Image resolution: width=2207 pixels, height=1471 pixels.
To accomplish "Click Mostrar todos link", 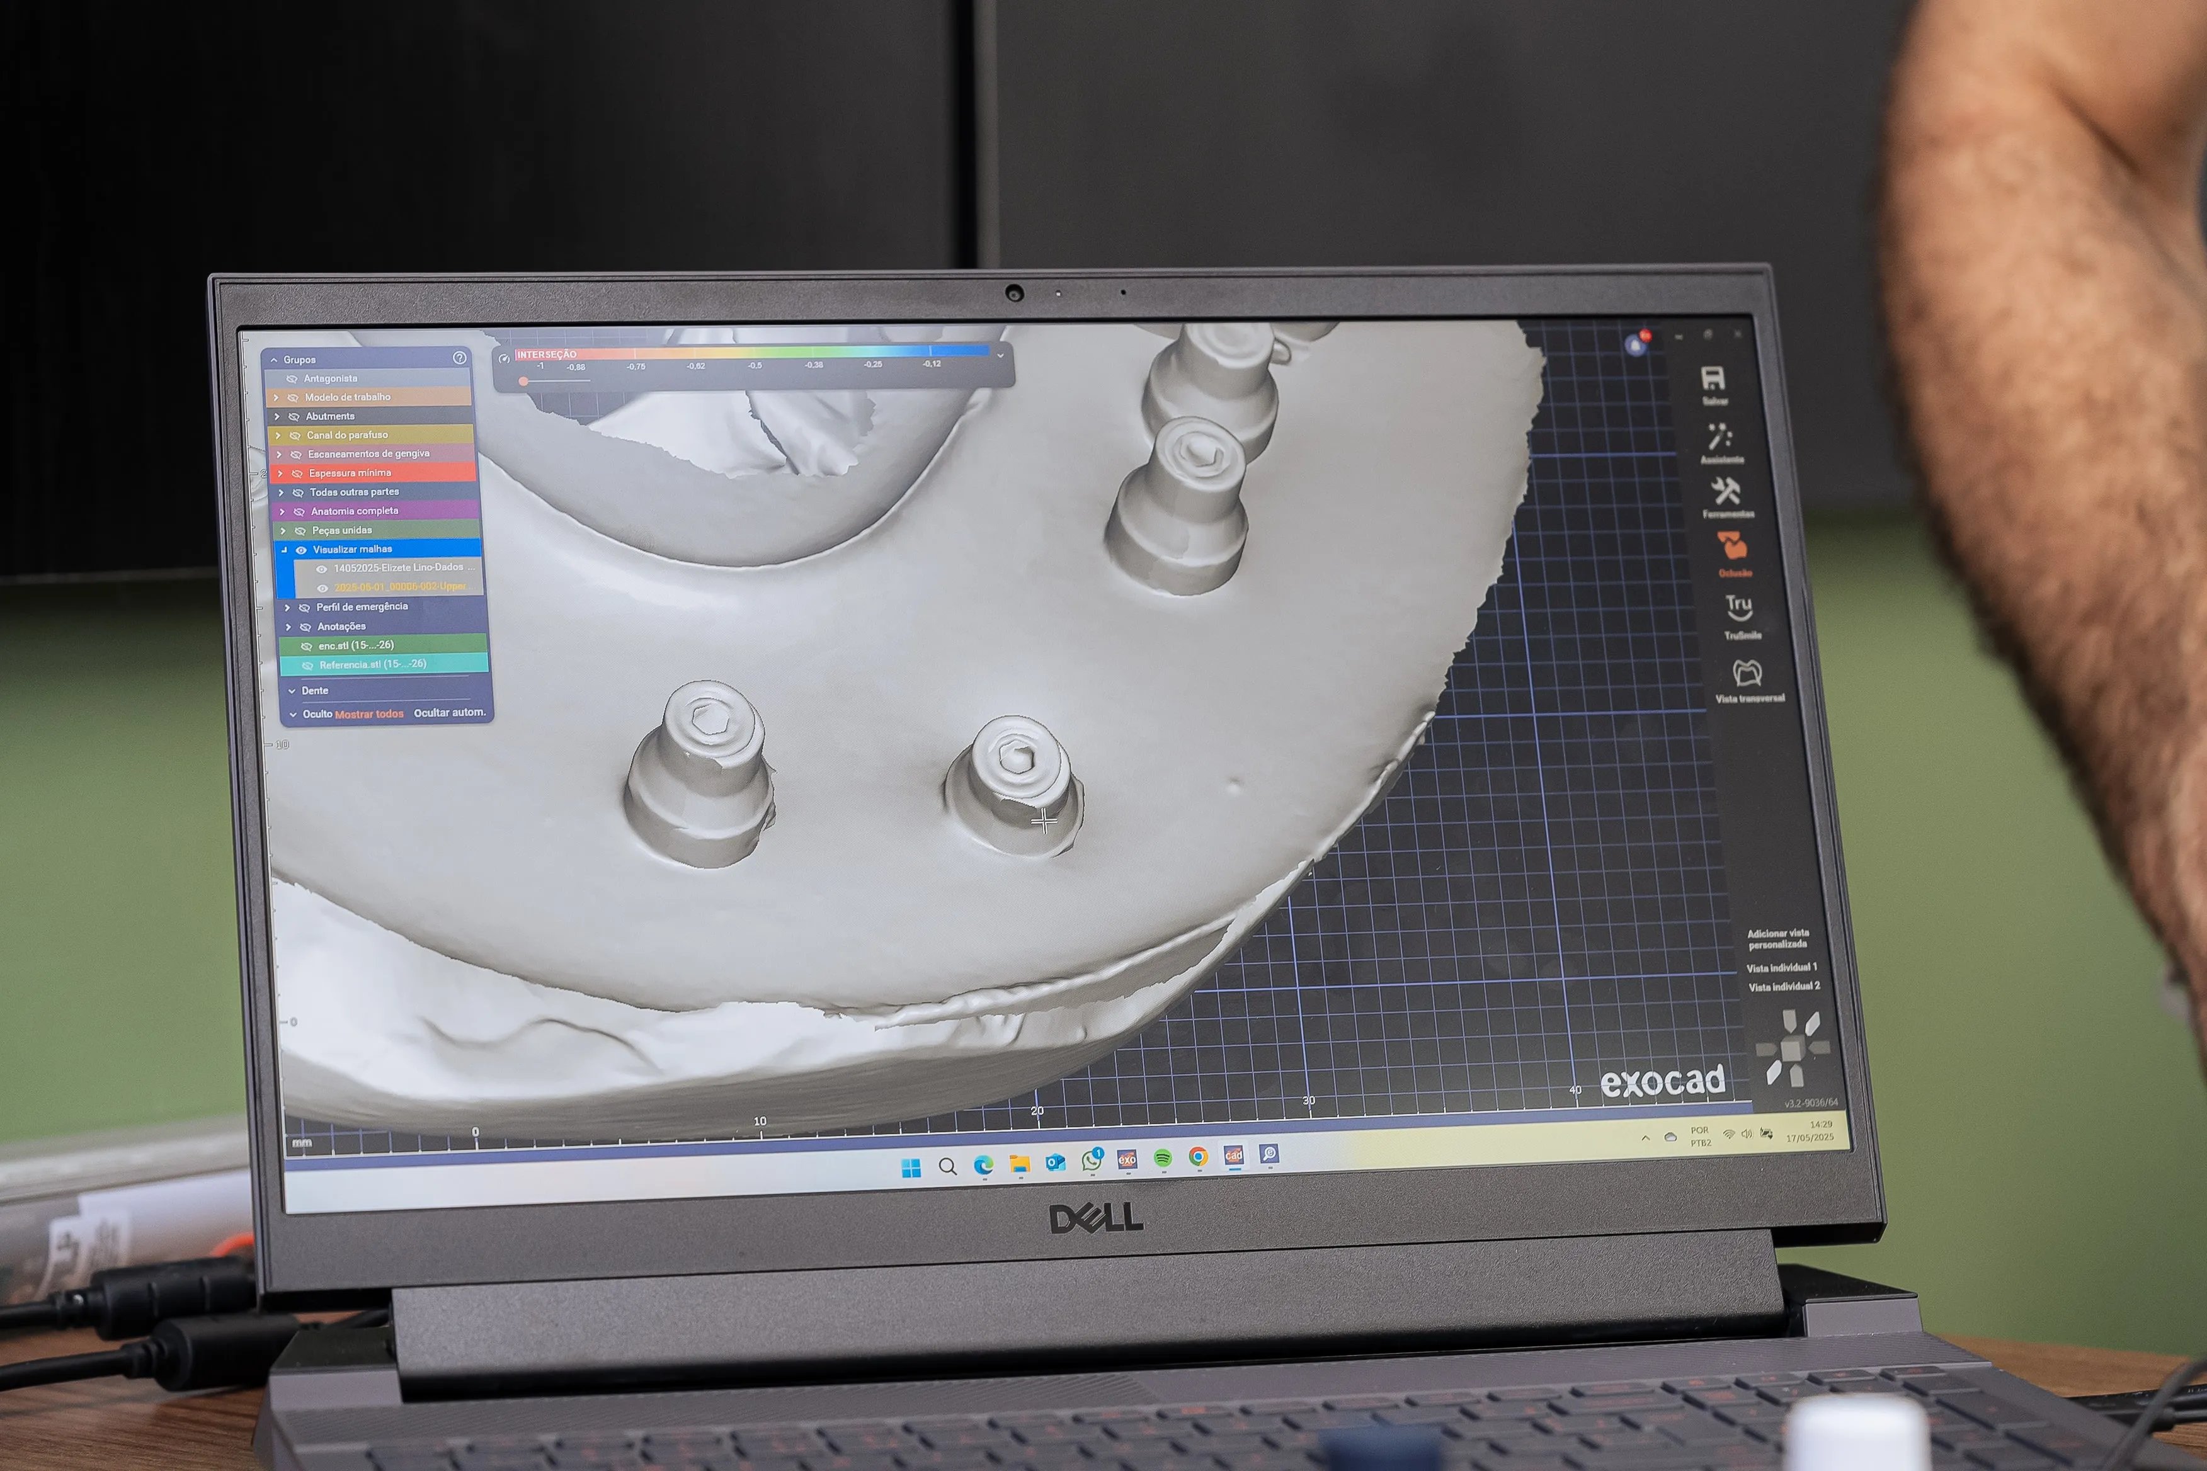I will (x=368, y=714).
